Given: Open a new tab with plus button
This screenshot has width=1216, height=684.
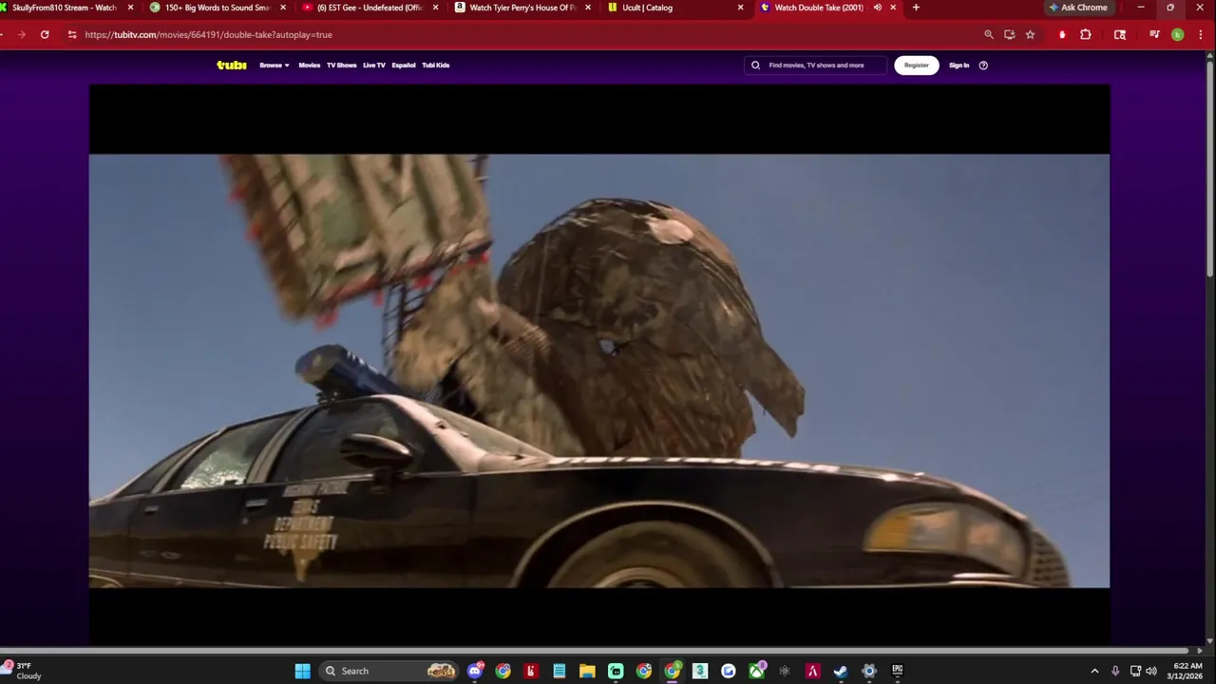Looking at the screenshot, I should (916, 8).
